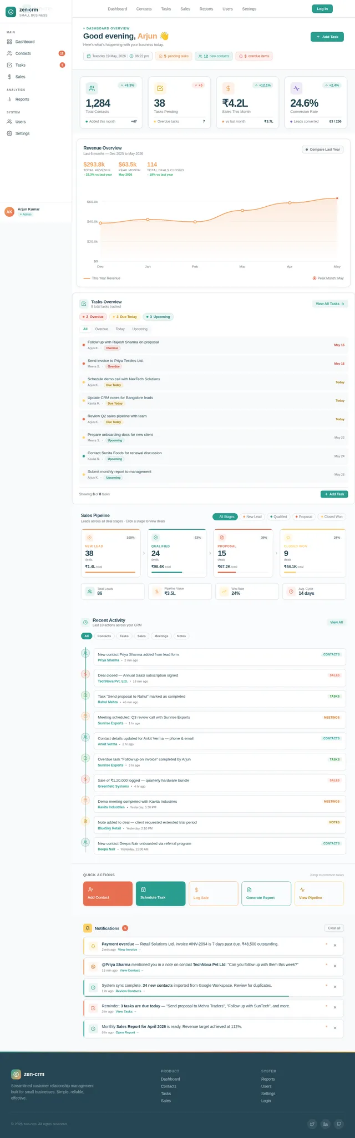
Task: Filter Recent Activity by Meetings
Action: pyautogui.click(x=161, y=636)
